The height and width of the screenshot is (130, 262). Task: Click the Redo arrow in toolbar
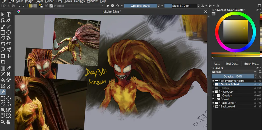point(24,6)
